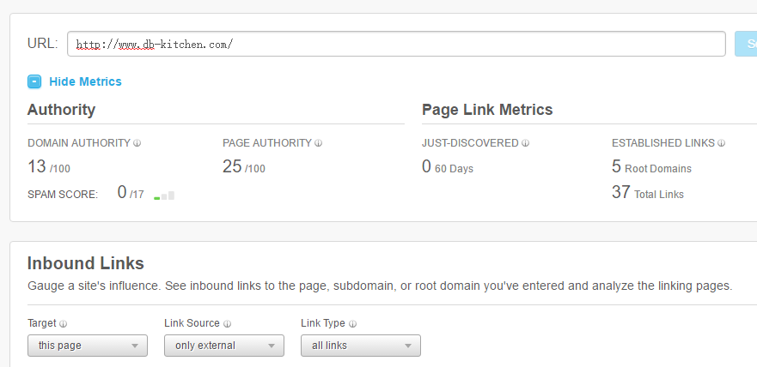This screenshot has width=757, height=367.
Task: Click the Spam Score 0/17 value
Action: 131,193
